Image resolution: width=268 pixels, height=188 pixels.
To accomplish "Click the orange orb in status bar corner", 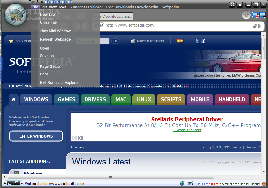I will click(x=264, y=184).
